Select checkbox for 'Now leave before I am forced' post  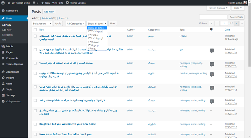coord(35,134)
